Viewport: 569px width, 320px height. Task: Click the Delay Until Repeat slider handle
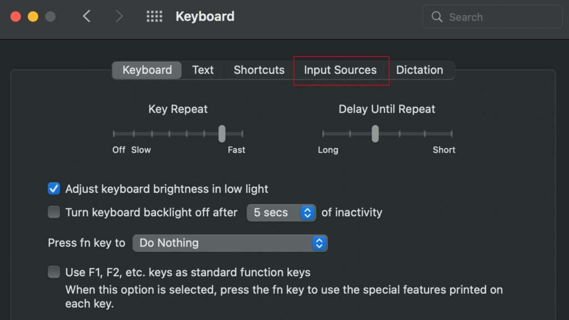click(375, 133)
